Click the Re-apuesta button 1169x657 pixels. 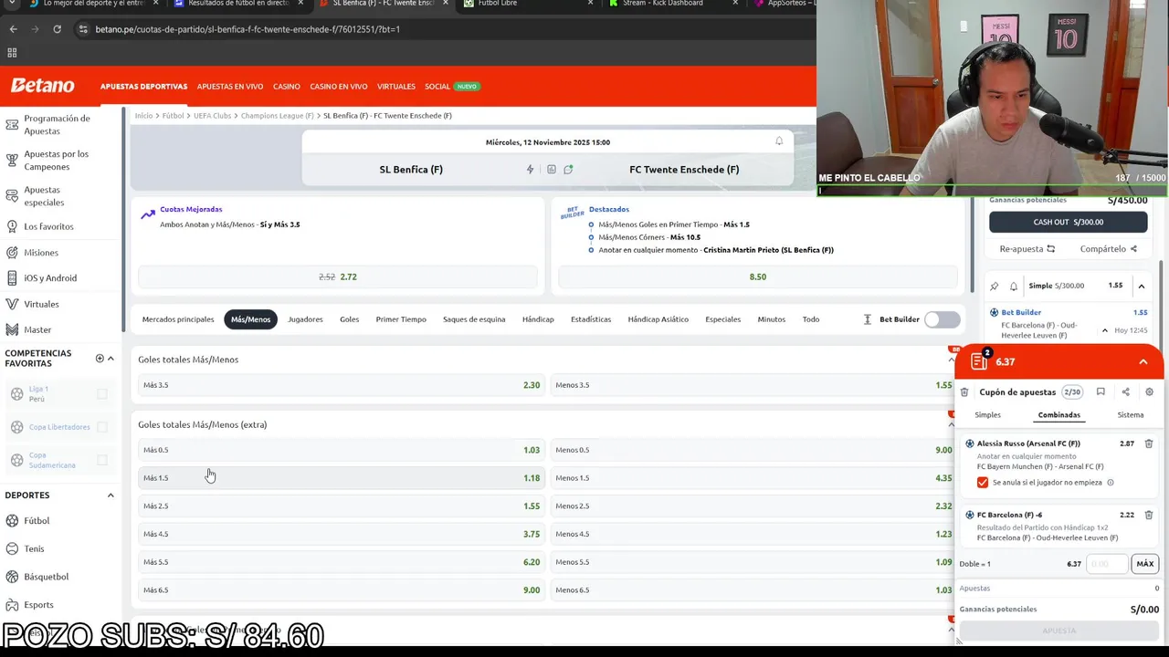(1027, 248)
